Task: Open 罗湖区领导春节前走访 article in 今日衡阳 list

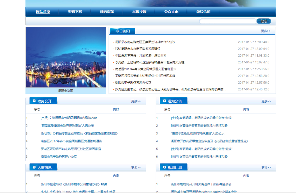Action: click(145, 76)
